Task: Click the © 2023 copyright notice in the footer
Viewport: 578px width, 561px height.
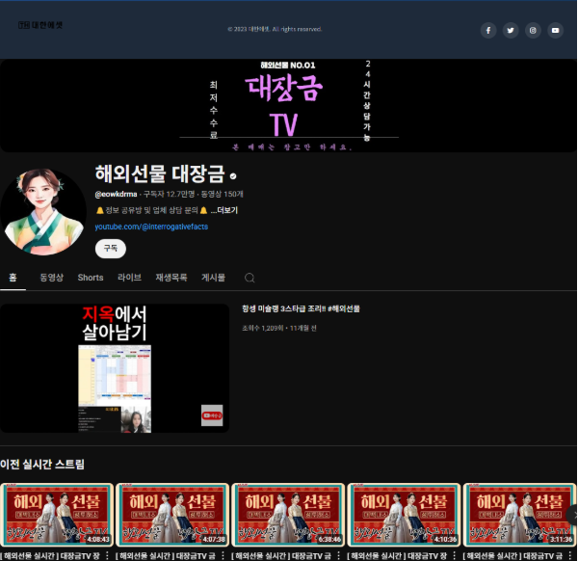Action: coord(275,29)
